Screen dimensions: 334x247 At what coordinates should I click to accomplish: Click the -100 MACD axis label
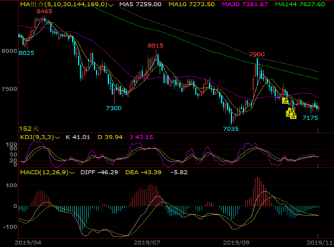10,227
